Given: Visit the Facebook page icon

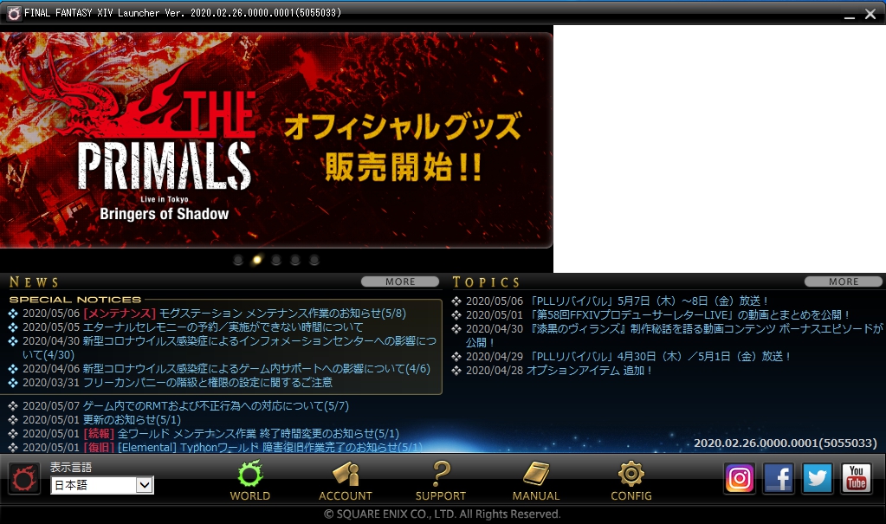Looking at the screenshot, I should [778, 478].
